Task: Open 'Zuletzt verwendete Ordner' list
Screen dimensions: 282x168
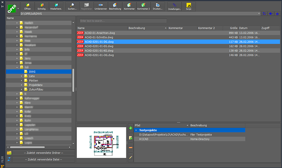Action: (43, 153)
